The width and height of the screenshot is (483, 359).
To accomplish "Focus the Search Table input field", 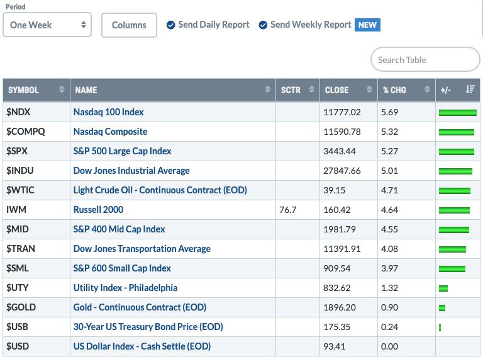I will [425, 60].
